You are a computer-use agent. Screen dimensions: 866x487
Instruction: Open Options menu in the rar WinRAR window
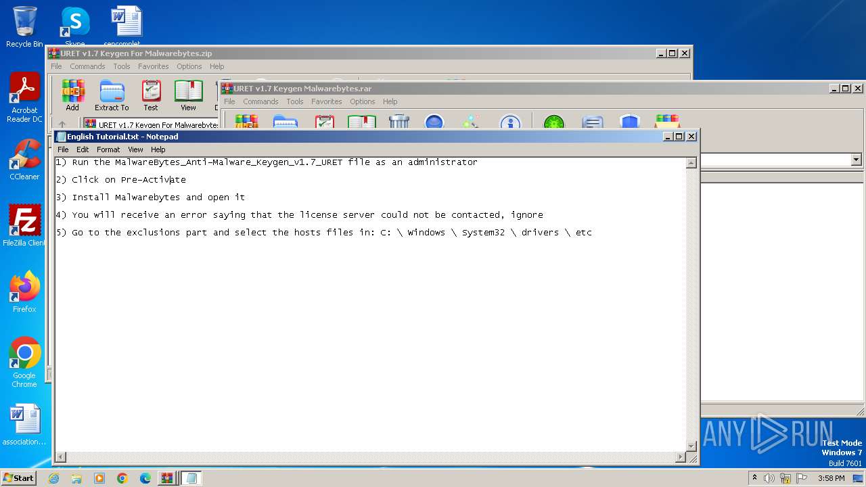363,101
